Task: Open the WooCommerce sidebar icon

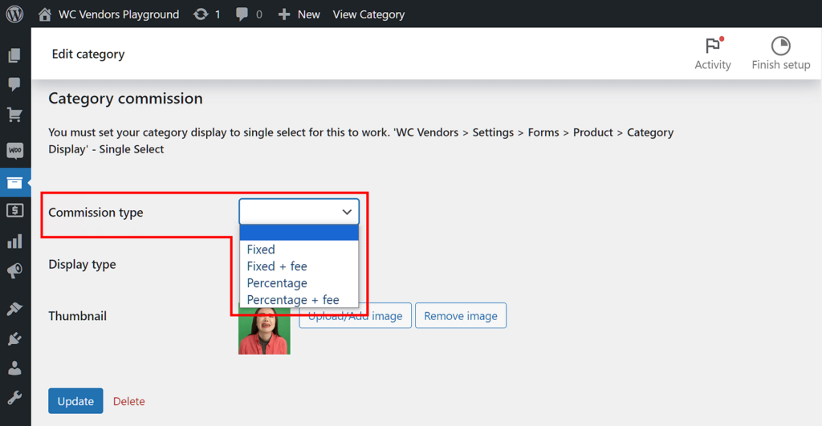Action: [x=14, y=150]
